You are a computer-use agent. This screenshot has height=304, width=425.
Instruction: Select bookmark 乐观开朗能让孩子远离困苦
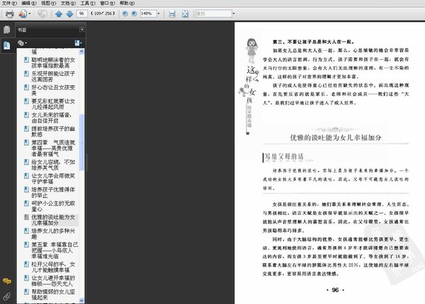(x=53, y=76)
